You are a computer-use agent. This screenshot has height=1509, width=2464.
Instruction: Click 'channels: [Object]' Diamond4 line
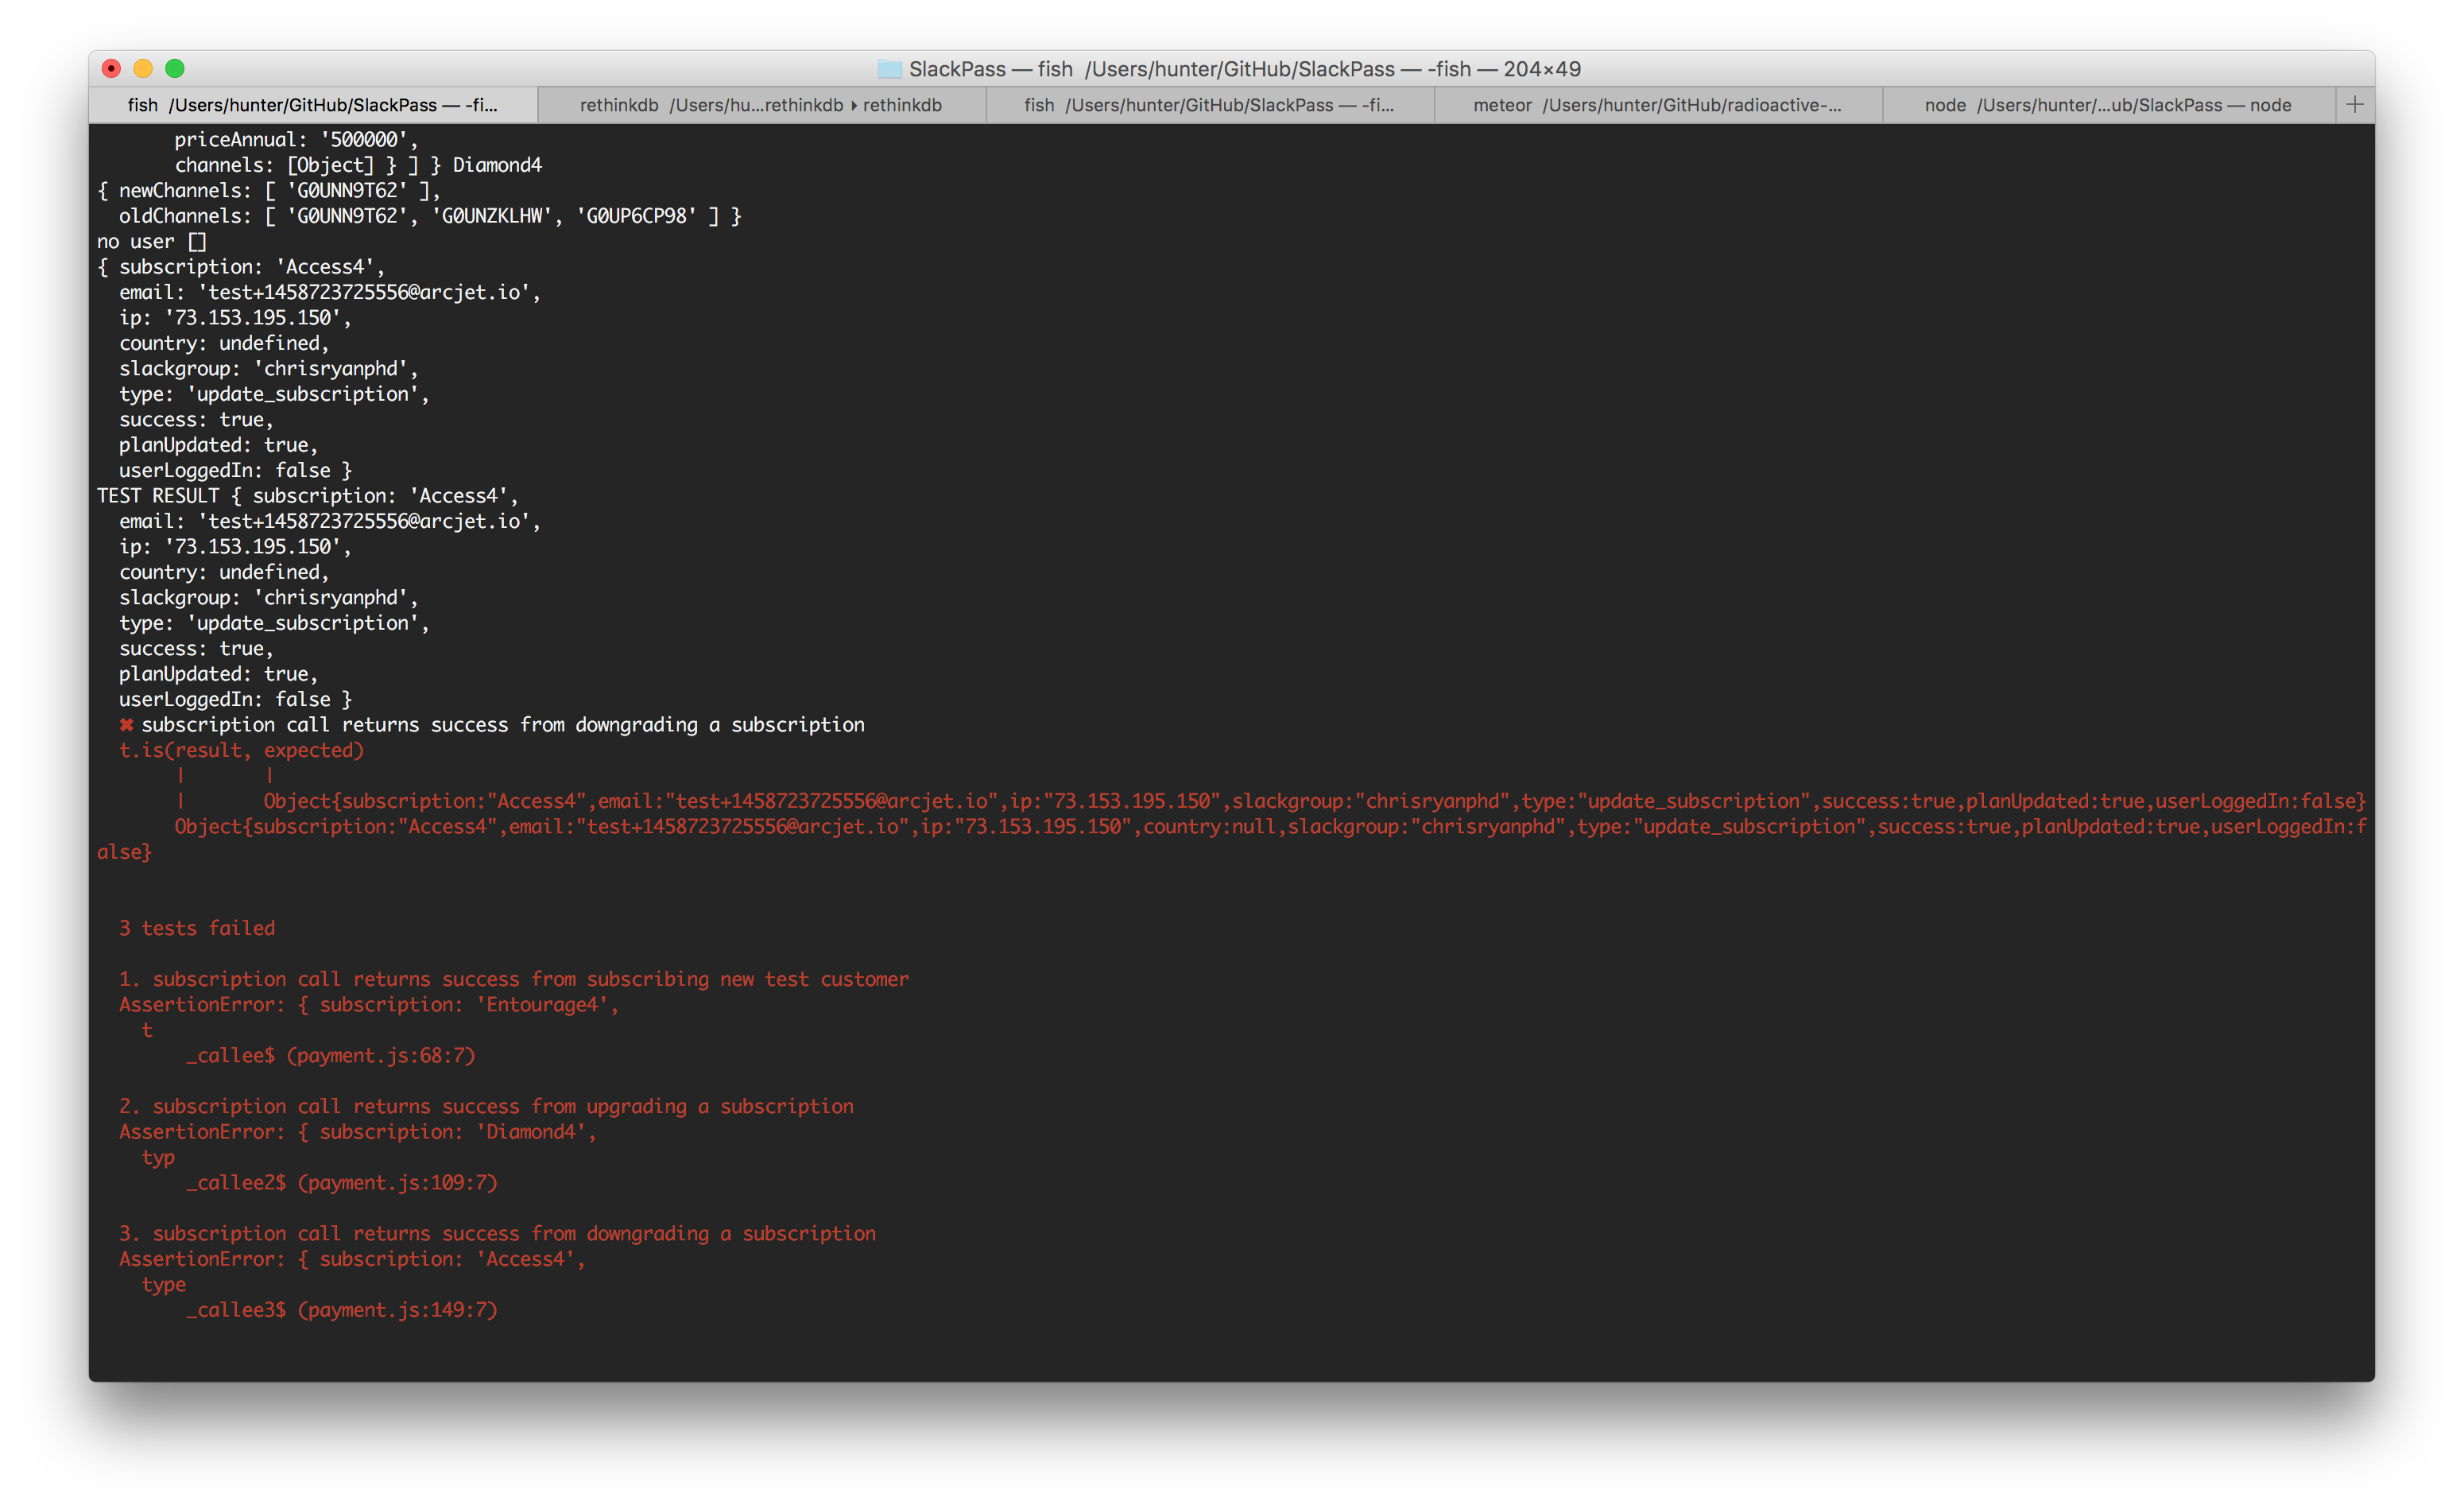tap(358, 165)
